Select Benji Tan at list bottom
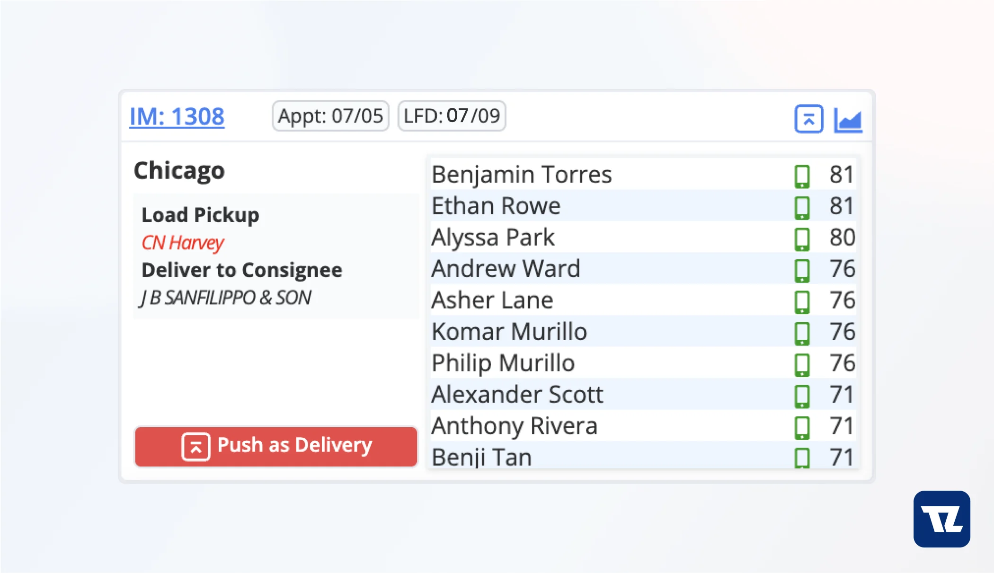Screen dimensions: 994x573 (643, 455)
